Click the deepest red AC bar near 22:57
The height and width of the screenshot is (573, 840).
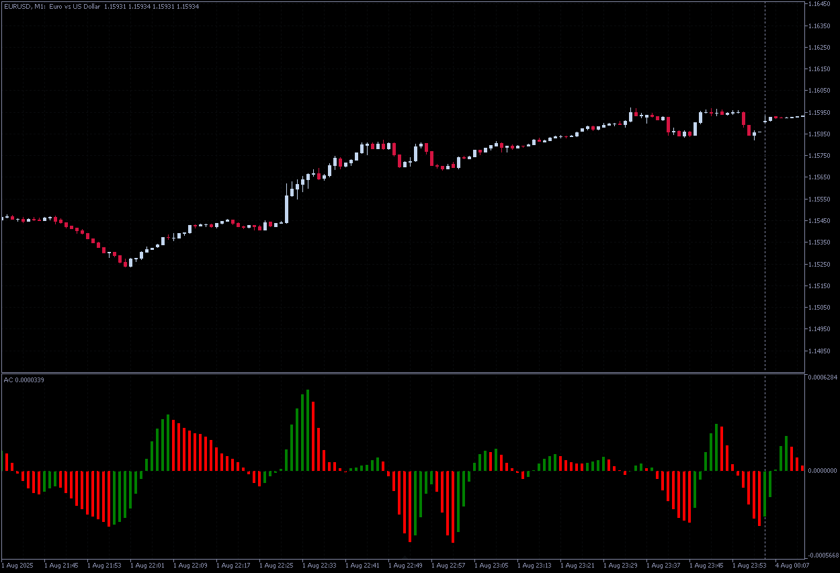coord(453,506)
